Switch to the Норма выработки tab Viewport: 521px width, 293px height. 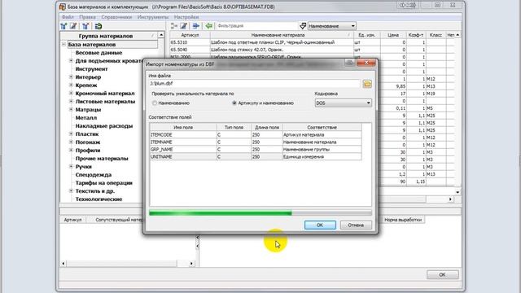click(x=403, y=220)
